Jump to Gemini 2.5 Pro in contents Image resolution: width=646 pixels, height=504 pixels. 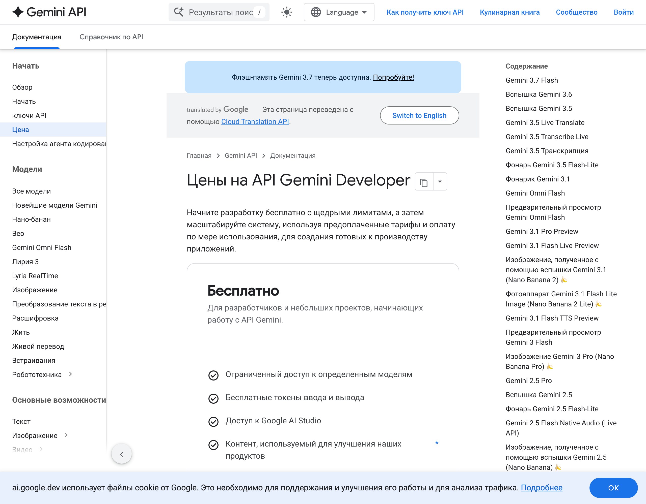[x=529, y=381]
